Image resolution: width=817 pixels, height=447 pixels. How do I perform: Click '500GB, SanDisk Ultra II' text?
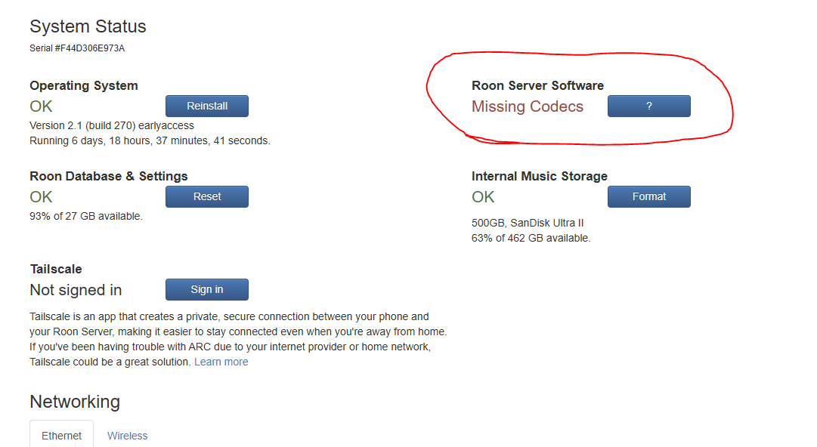528,223
